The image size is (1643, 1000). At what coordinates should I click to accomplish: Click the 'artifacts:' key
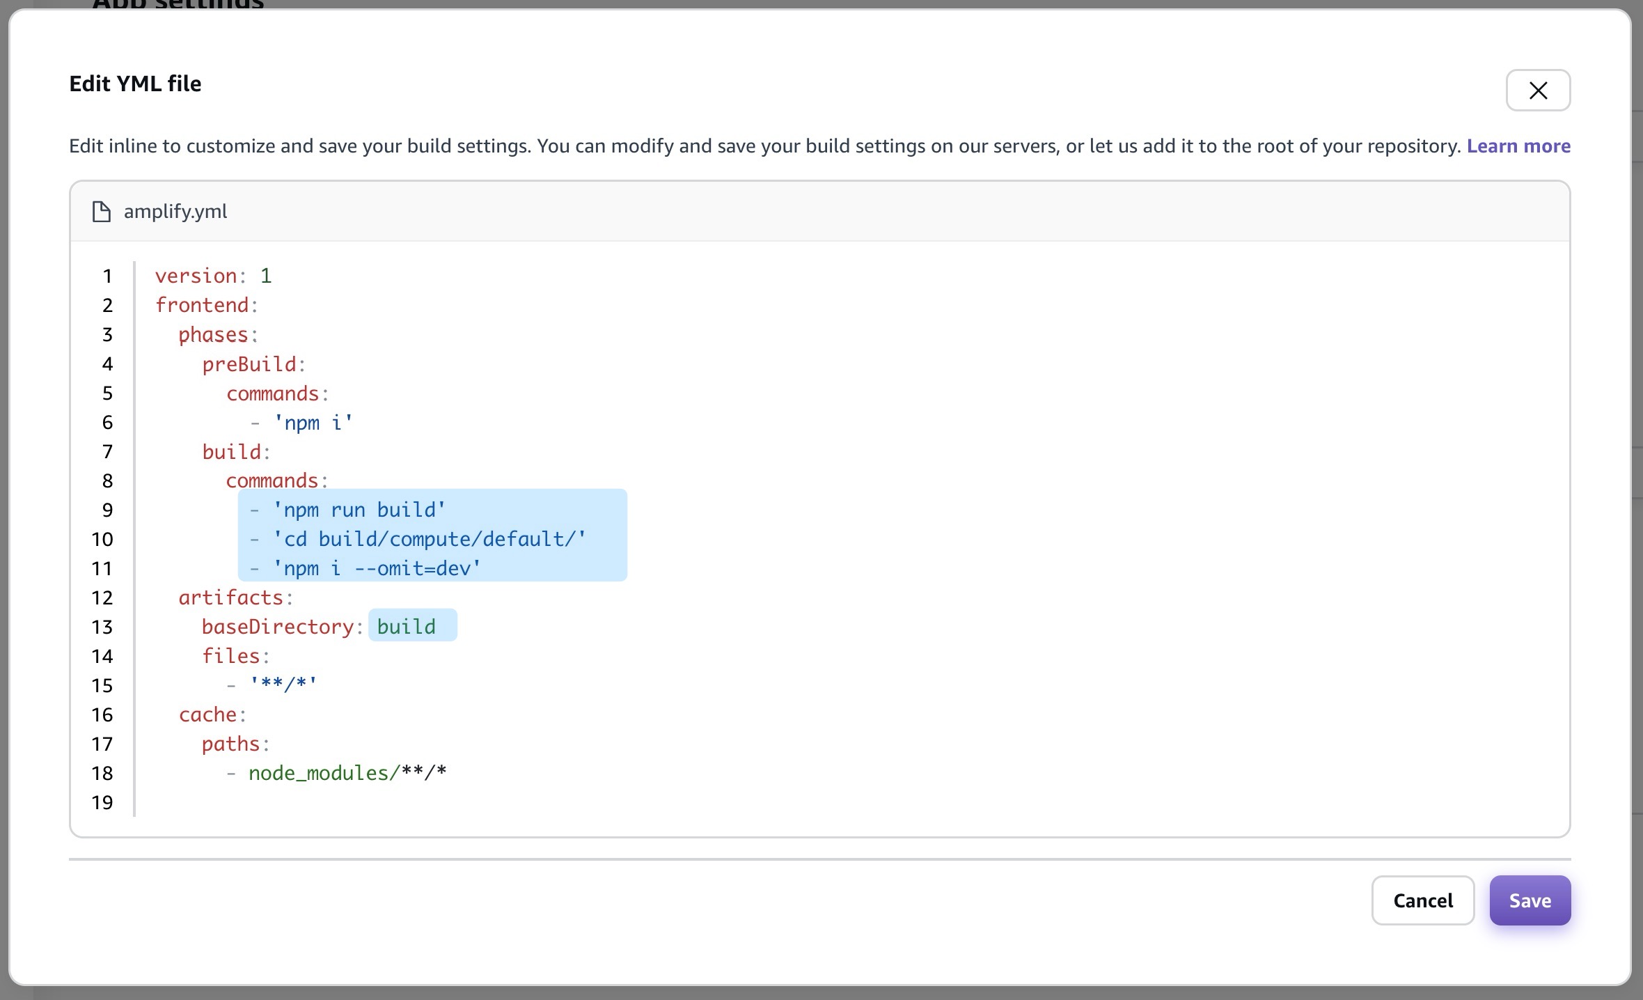tap(236, 597)
